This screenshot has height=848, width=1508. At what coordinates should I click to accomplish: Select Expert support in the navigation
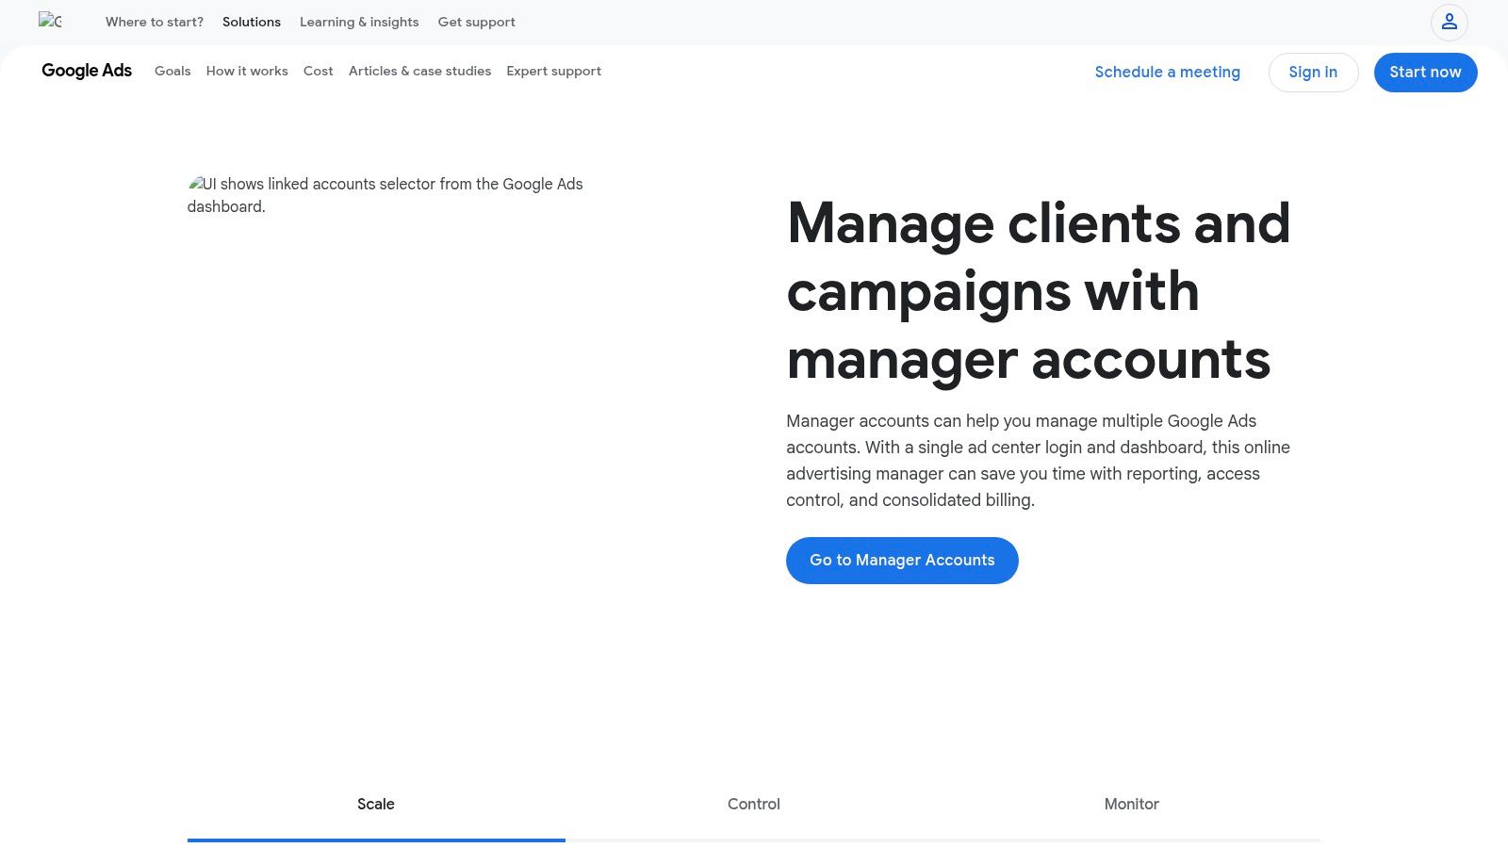pos(553,71)
